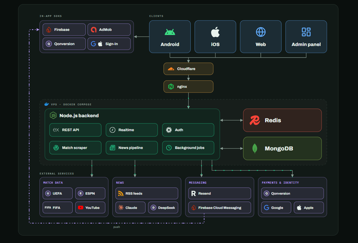The width and height of the screenshot is (358, 243).
Task: Select the Web client card label
Action: [261, 45]
